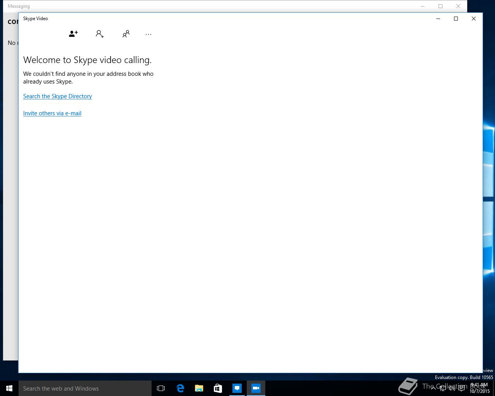Open File Explorer from the taskbar
This screenshot has width=495, height=396.
[x=199, y=388]
